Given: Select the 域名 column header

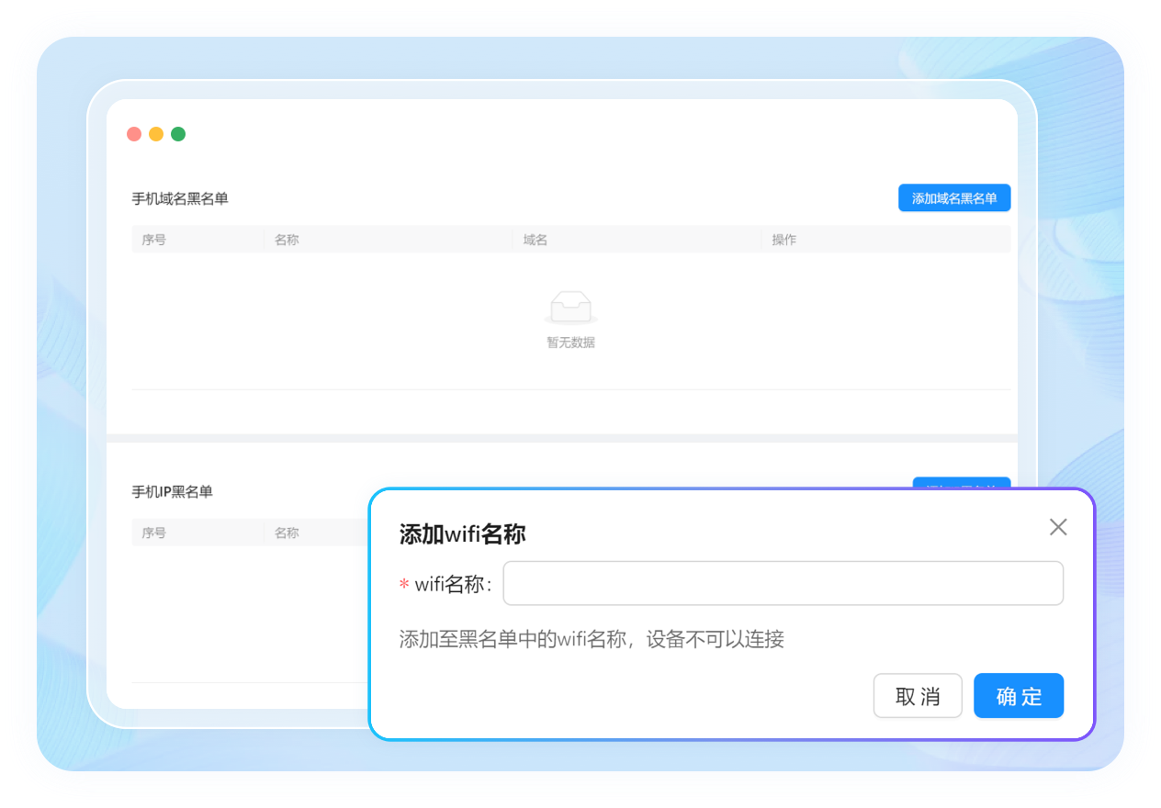Looking at the screenshot, I should click(x=535, y=240).
